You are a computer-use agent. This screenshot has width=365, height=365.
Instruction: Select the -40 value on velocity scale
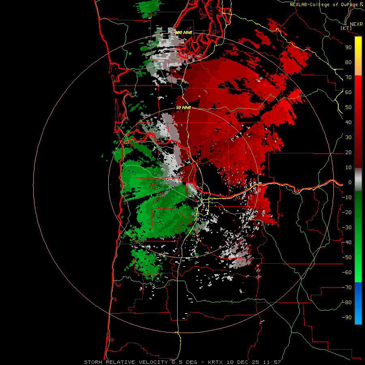pyautogui.click(x=347, y=243)
